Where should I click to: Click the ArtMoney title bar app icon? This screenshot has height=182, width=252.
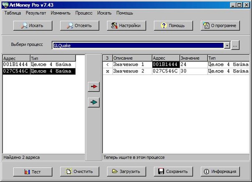coord(5,5)
